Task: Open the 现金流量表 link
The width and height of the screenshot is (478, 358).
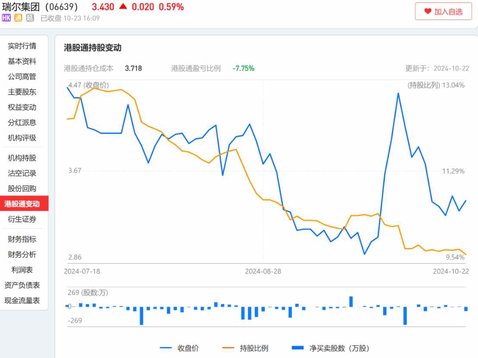Action: [x=22, y=301]
